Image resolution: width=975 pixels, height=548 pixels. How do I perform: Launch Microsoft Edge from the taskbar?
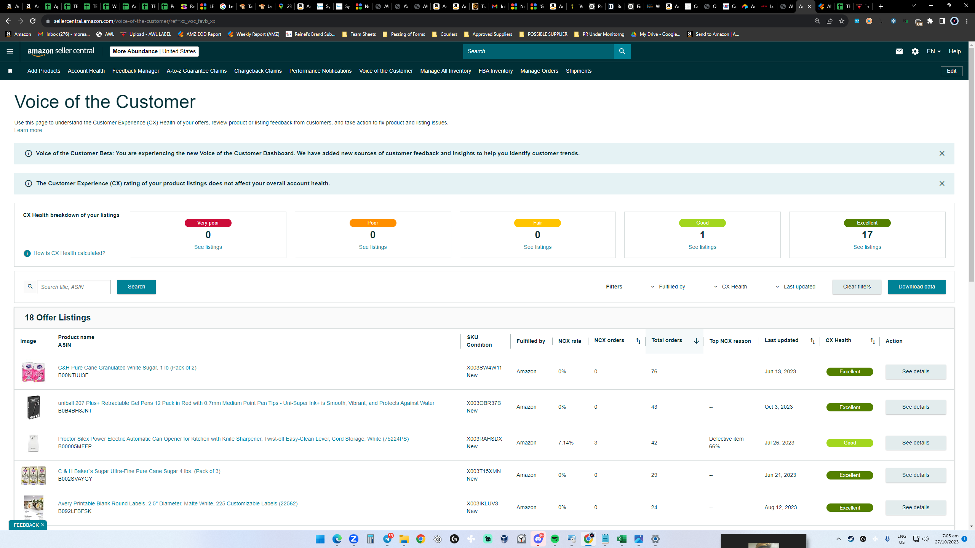[x=337, y=539]
